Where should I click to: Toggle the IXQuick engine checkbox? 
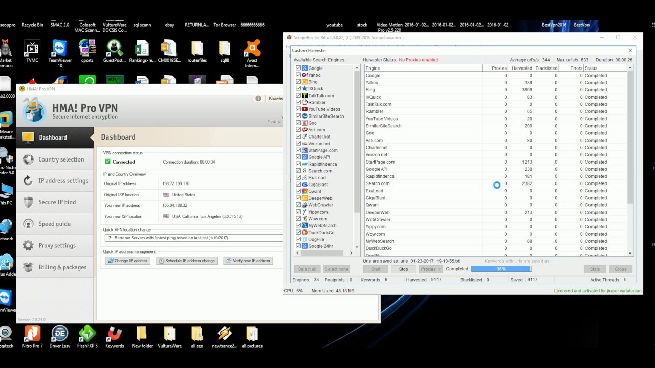[298, 88]
